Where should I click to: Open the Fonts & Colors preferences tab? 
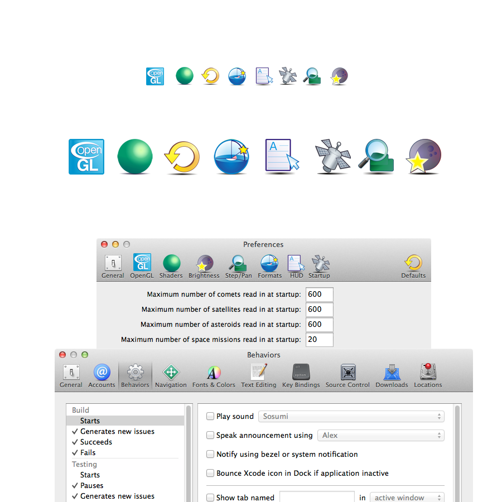(x=214, y=376)
